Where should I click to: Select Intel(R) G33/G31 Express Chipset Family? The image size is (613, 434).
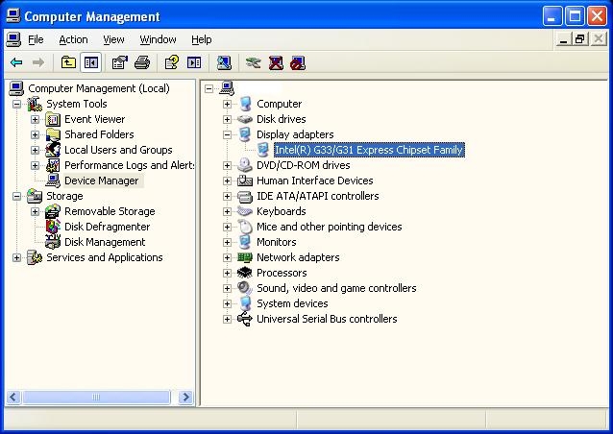[369, 150]
